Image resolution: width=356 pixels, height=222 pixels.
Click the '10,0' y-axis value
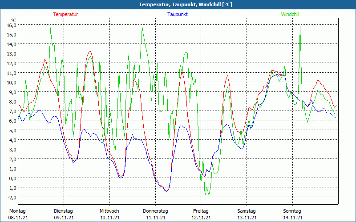[12, 83]
